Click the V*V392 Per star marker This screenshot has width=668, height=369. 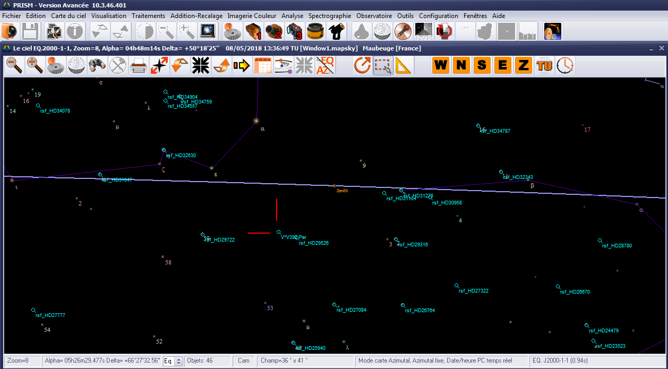tap(279, 232)
